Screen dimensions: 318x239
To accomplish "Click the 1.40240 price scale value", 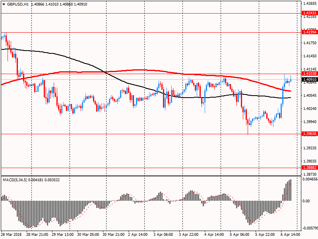I will pyautogui.click(x=310, y=108).
